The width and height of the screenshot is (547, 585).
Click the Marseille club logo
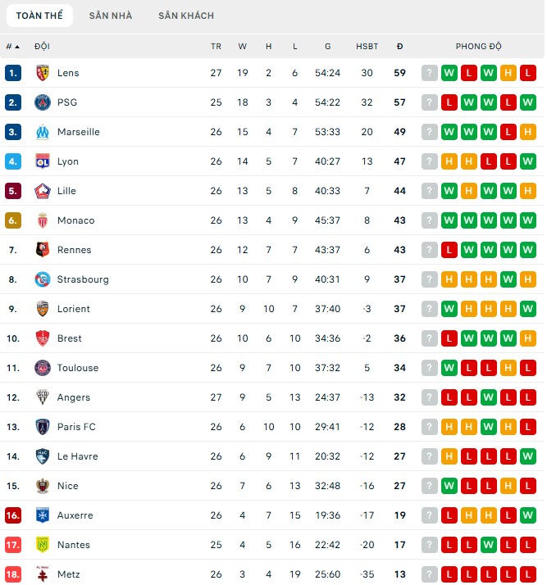pyautogui.click(x=43, y=132)
